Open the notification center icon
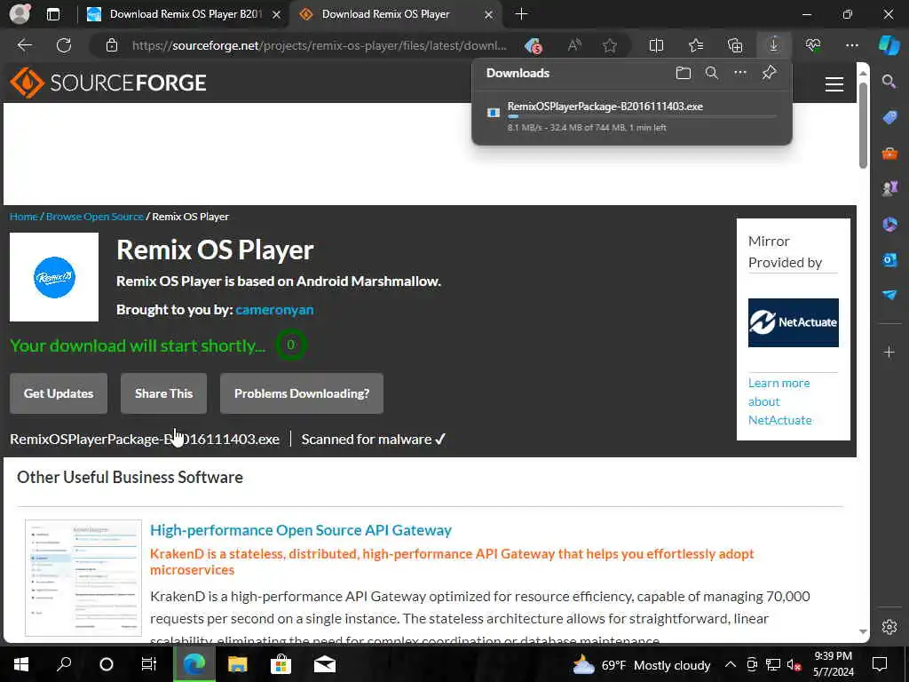Screen dimensions: 909x682 tap(880, 664)
